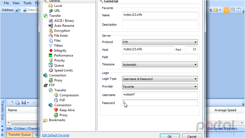The image size is (245, 138).
Task: Open Filters via the funnel icon
Action: click(x=51, y=46)
